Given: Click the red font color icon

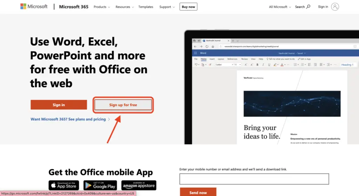Looking at the screenshot, I should pos(282,65).
